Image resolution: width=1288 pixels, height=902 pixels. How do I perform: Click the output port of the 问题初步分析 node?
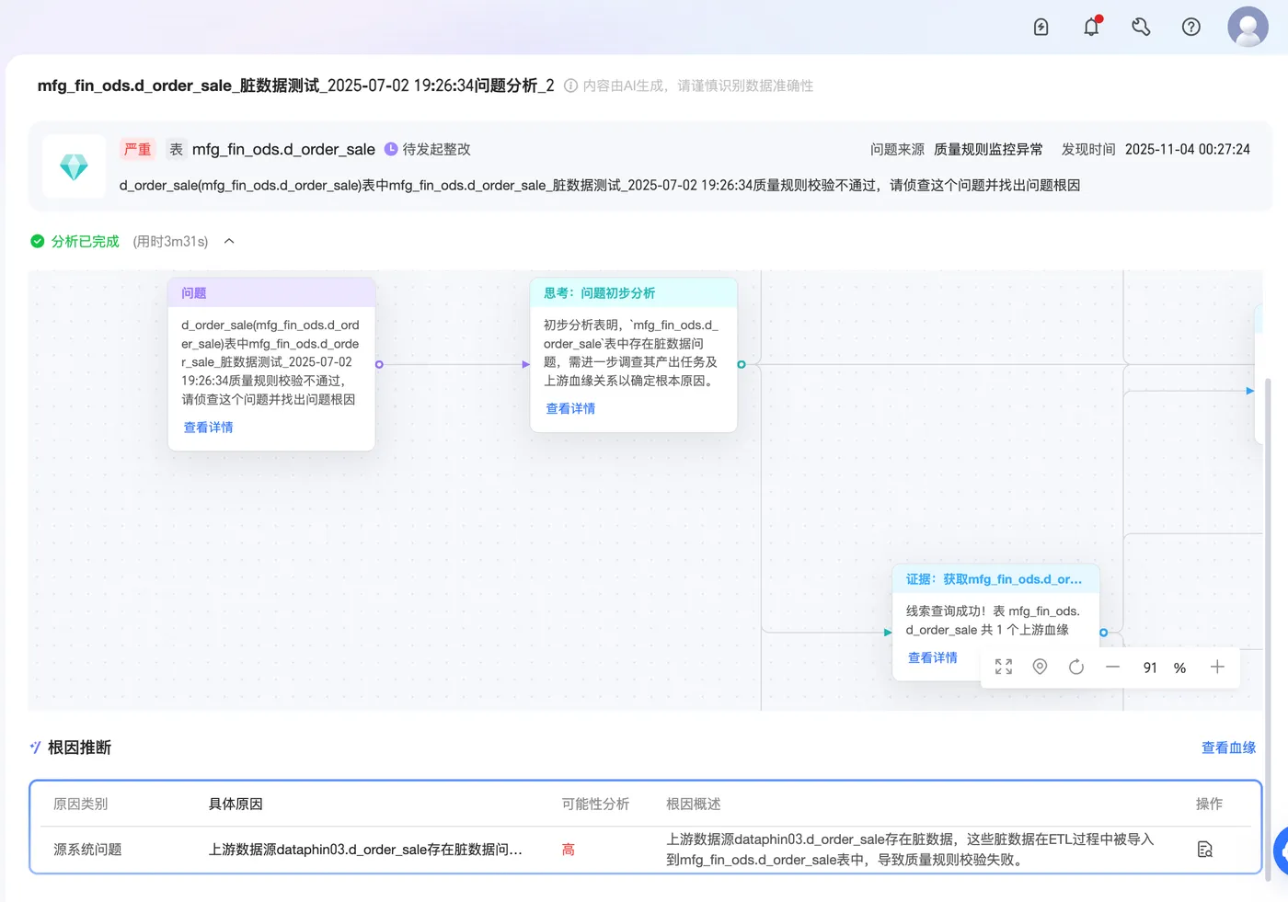742,365
